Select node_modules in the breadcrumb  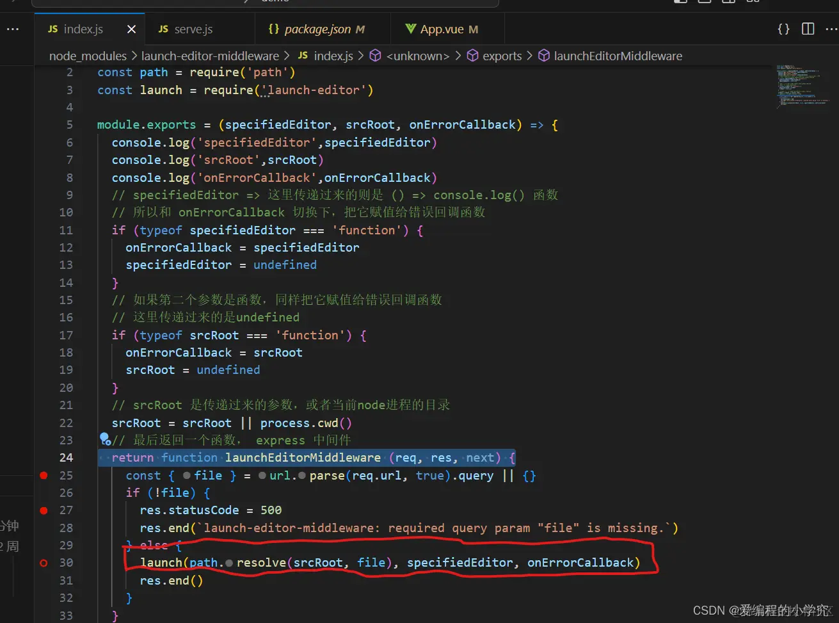coord(88,56)
